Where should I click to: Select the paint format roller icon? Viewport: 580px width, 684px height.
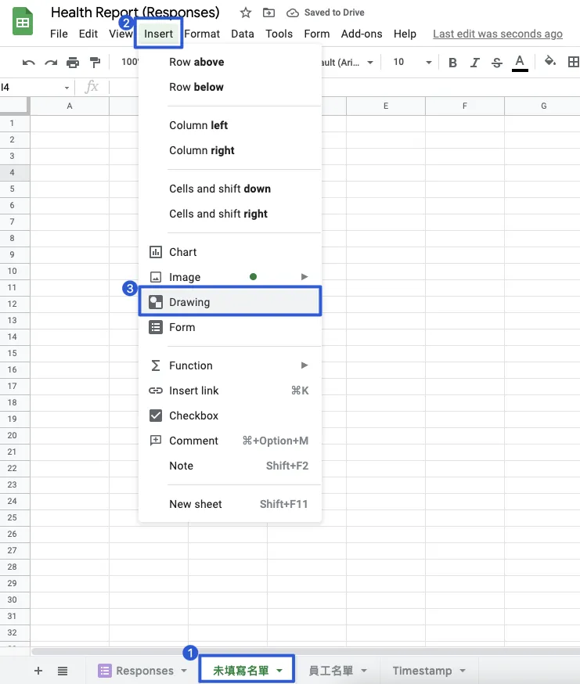pos(95,63)
